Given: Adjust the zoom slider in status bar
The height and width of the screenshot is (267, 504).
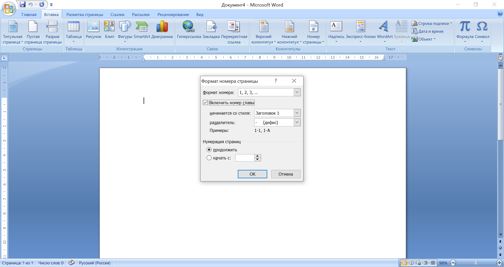Looking at the screenshot, I should tap(475, 263).
